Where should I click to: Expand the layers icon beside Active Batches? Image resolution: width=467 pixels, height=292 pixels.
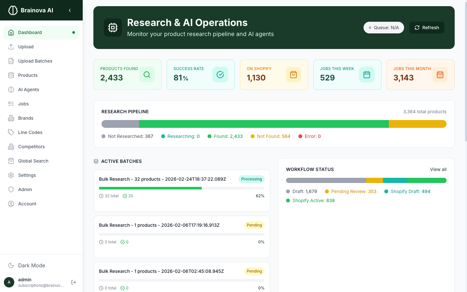tap(96, 161)
